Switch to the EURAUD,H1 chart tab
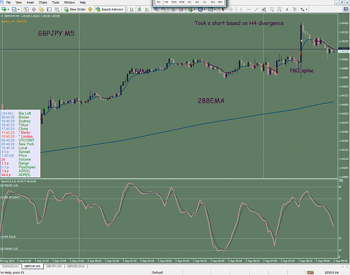350x275 pixels. click(x=11, y=266)
